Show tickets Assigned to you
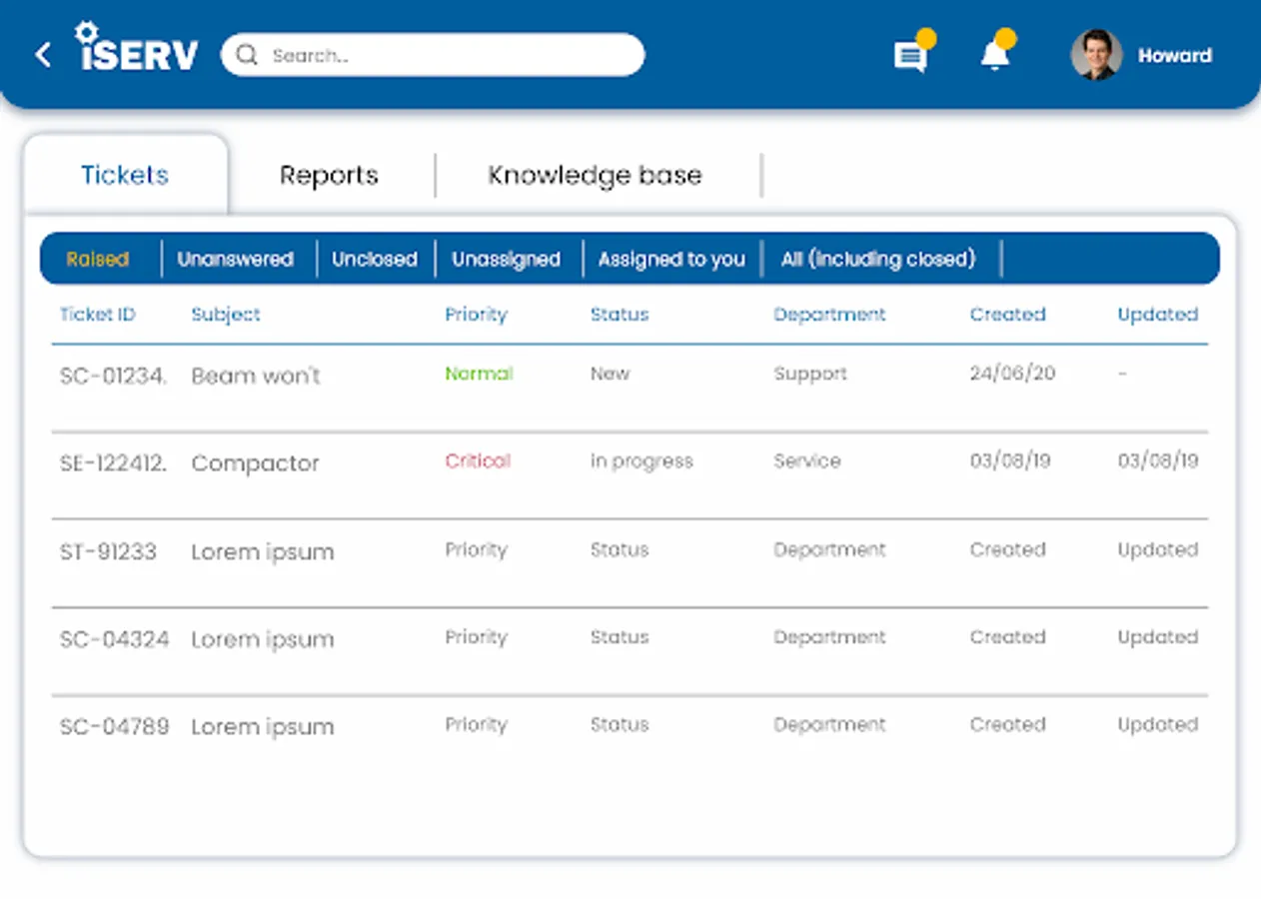Viewport: 1261px width, 899px height. coord(671,260)
